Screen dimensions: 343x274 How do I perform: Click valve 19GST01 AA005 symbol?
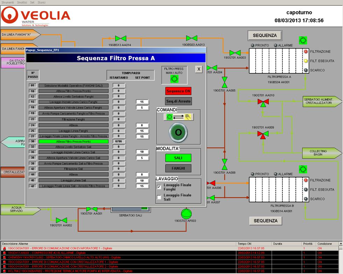tap(224, 83)
